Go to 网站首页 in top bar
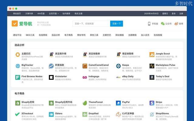194x121 pixels. click(17, 14)
